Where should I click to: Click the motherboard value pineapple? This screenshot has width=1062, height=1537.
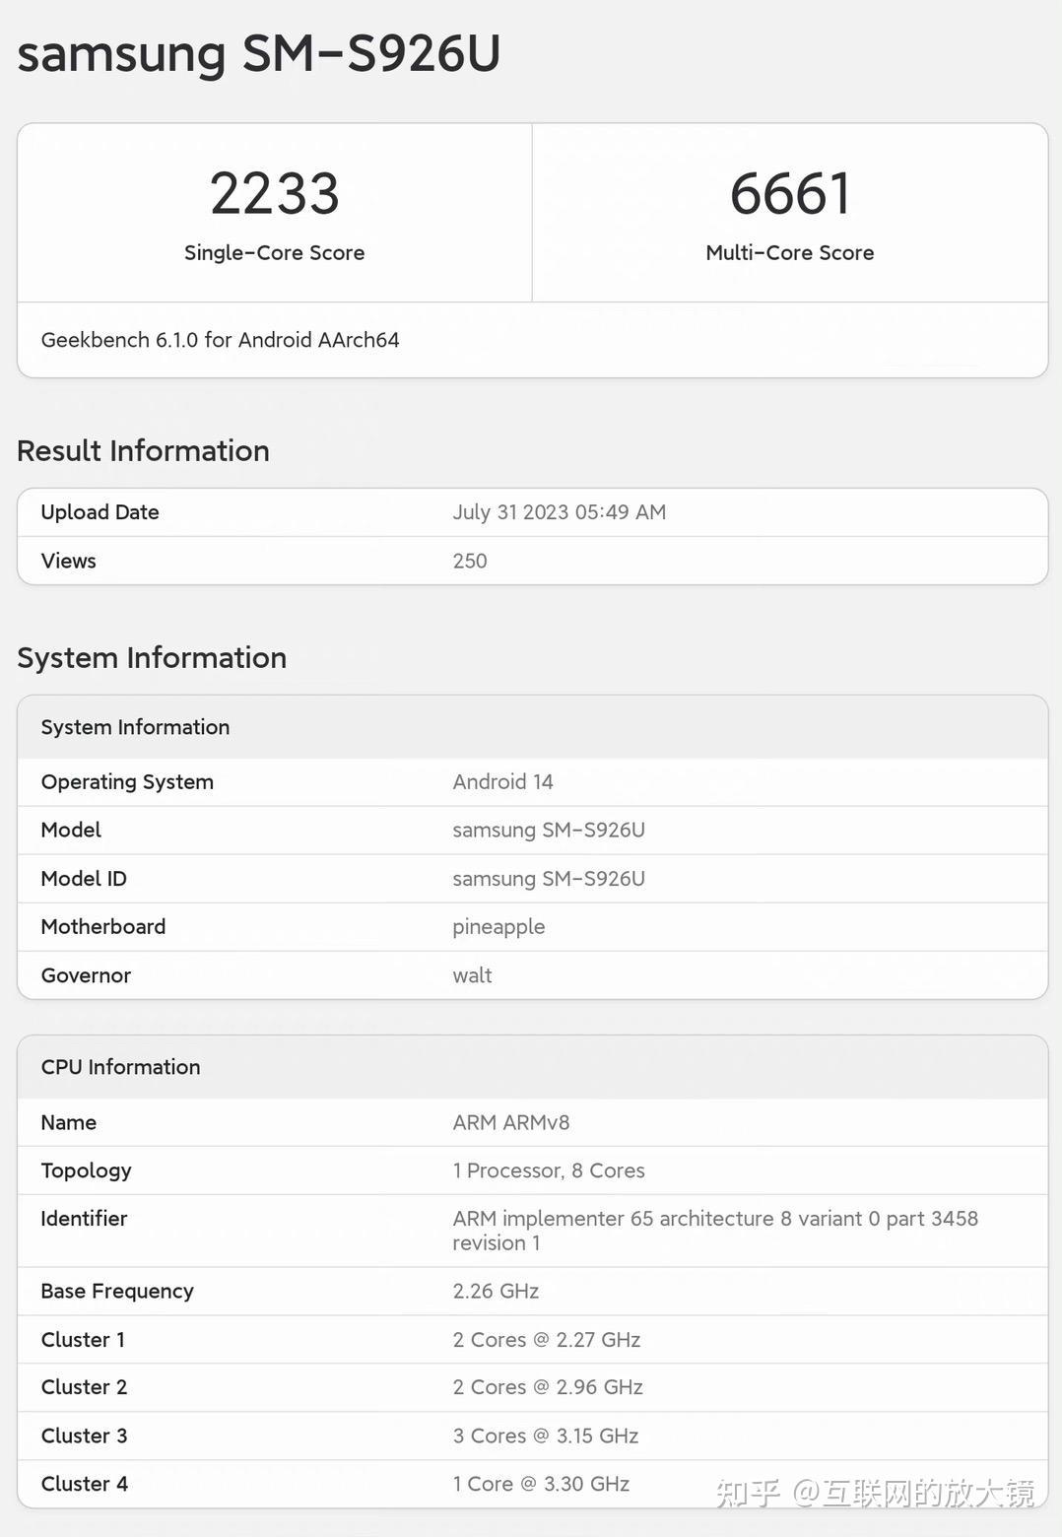[x=498, y=927]
